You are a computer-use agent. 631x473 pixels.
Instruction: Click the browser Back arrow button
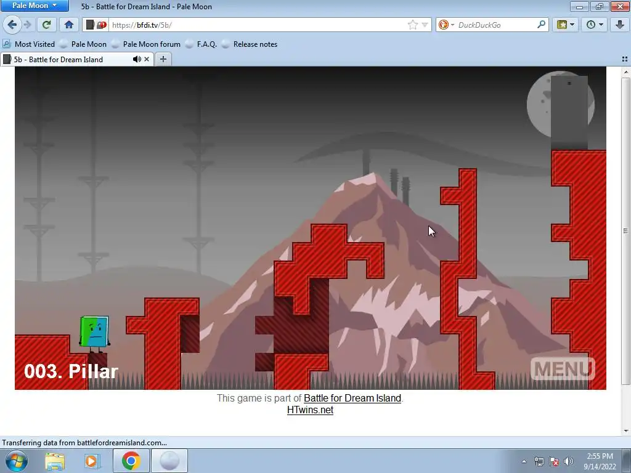(x=12, y=25)
